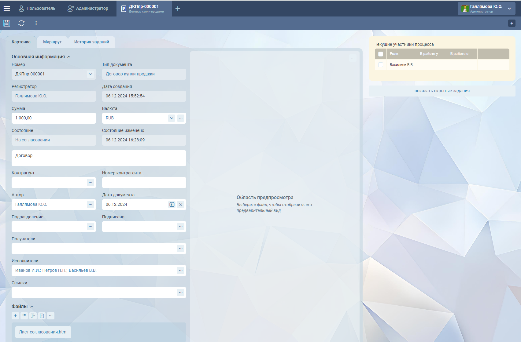This screenshot has height=342, width=521.
Task: Check the Васильев В.В. row checkbox
Action: click(x=381, y=65)
